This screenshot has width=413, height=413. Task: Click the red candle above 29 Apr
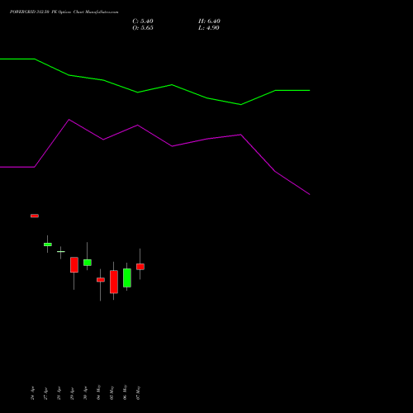click(74, 265)
